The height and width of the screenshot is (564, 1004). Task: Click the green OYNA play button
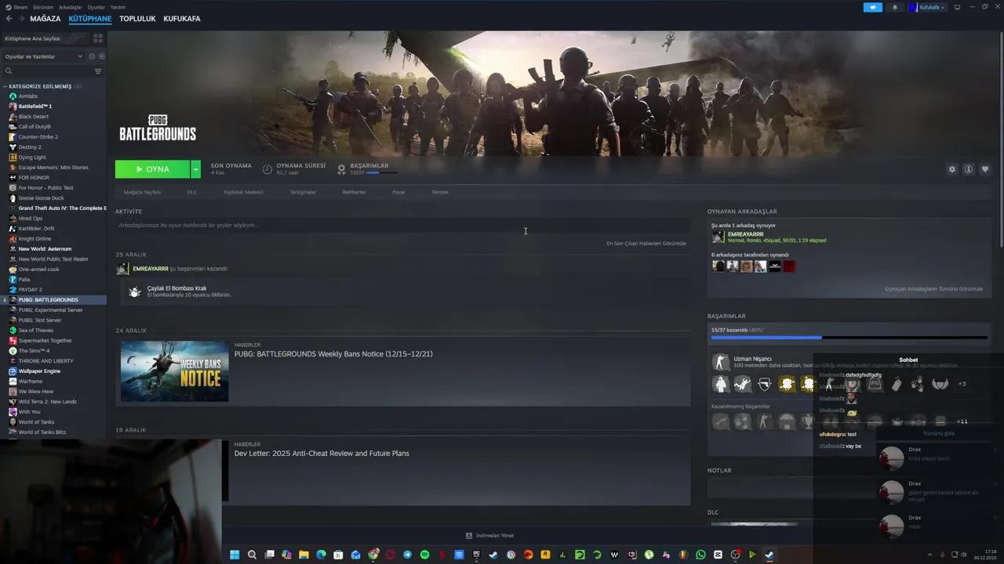[x=153, y=169]
